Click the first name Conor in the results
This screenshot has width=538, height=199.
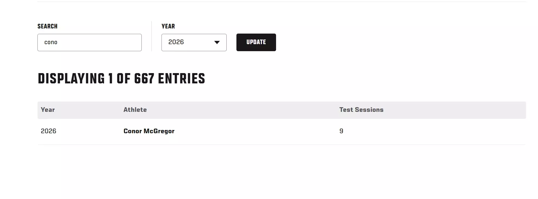click(x=132, y=131)
